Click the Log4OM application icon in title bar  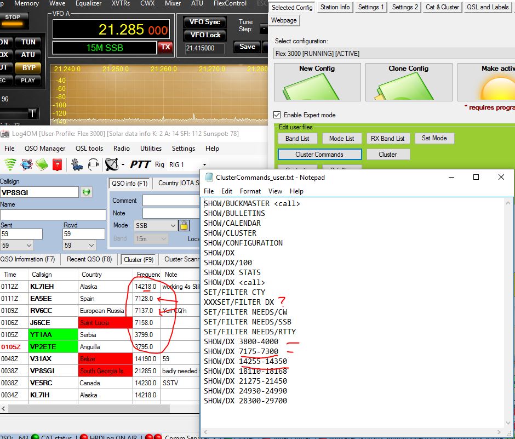tap(4, 134)
